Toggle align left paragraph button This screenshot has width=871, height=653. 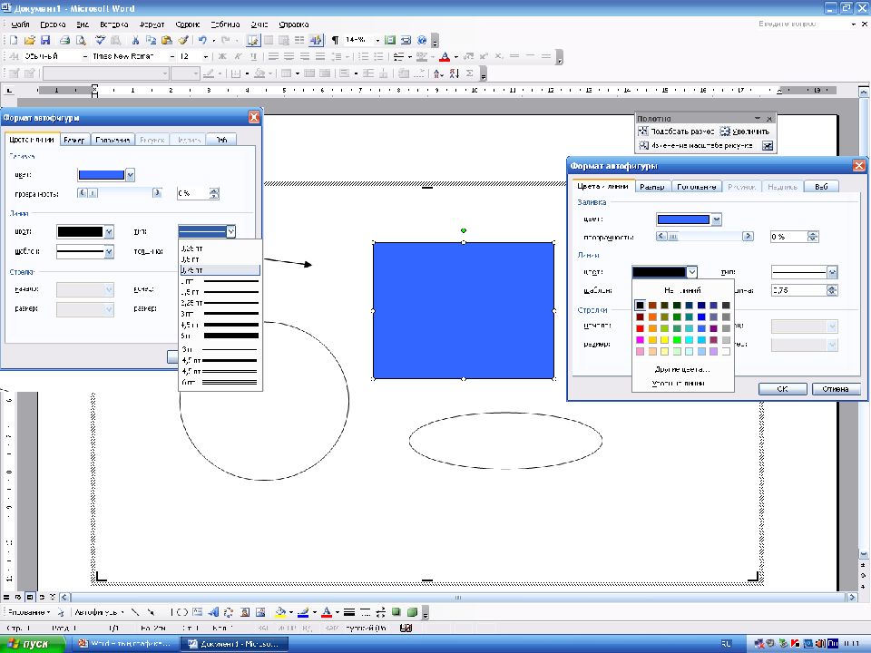[273, 56]
